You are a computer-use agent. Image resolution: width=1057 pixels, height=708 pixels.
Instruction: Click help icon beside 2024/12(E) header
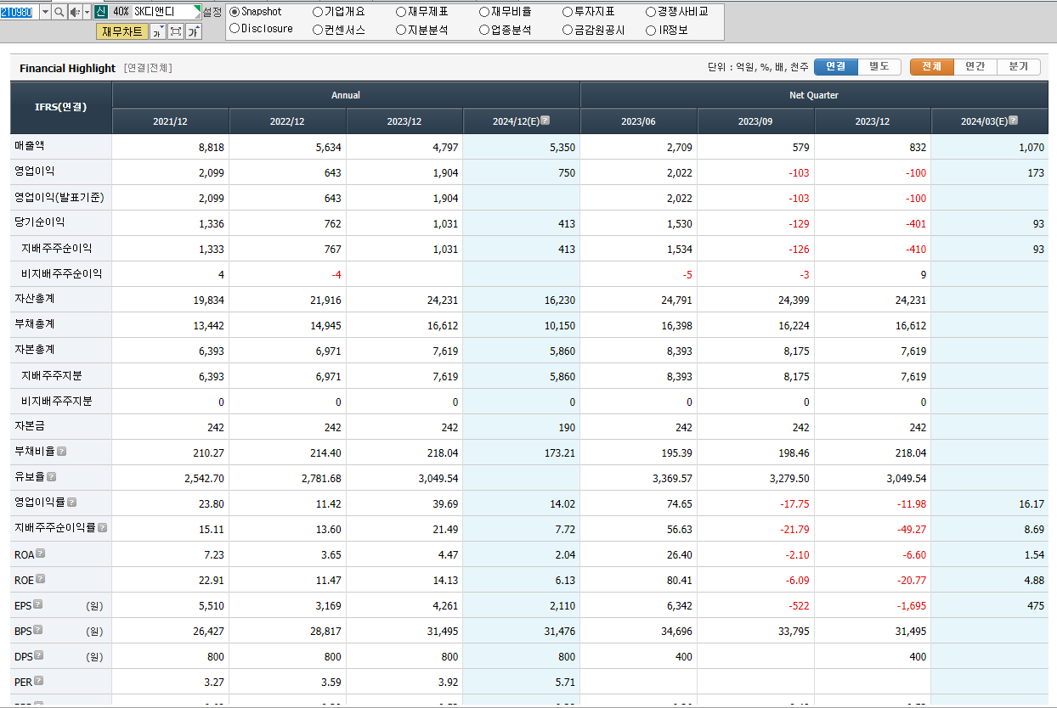click(x=545, y=121)
